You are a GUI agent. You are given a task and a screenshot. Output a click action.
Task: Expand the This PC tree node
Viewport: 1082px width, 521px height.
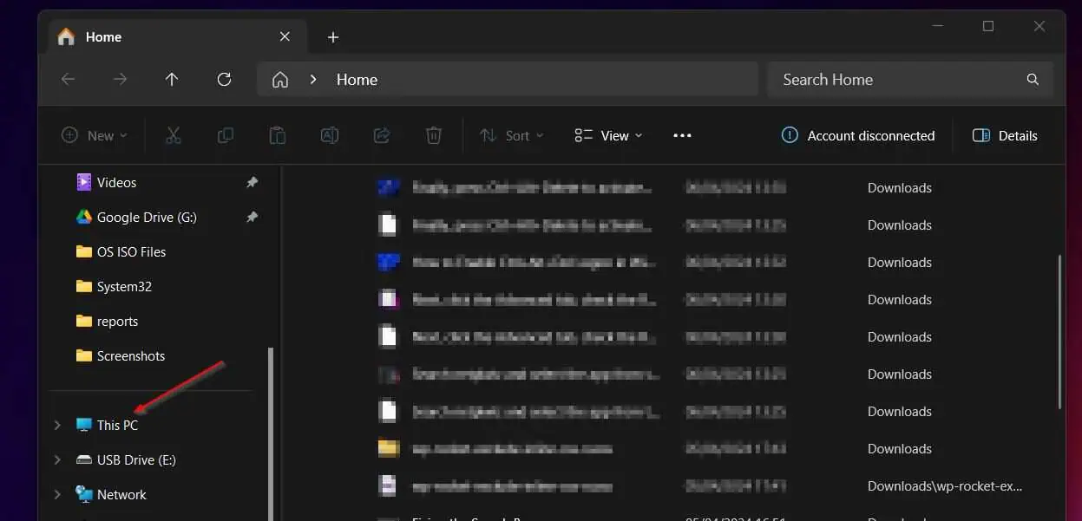click(x=57, y=425)
